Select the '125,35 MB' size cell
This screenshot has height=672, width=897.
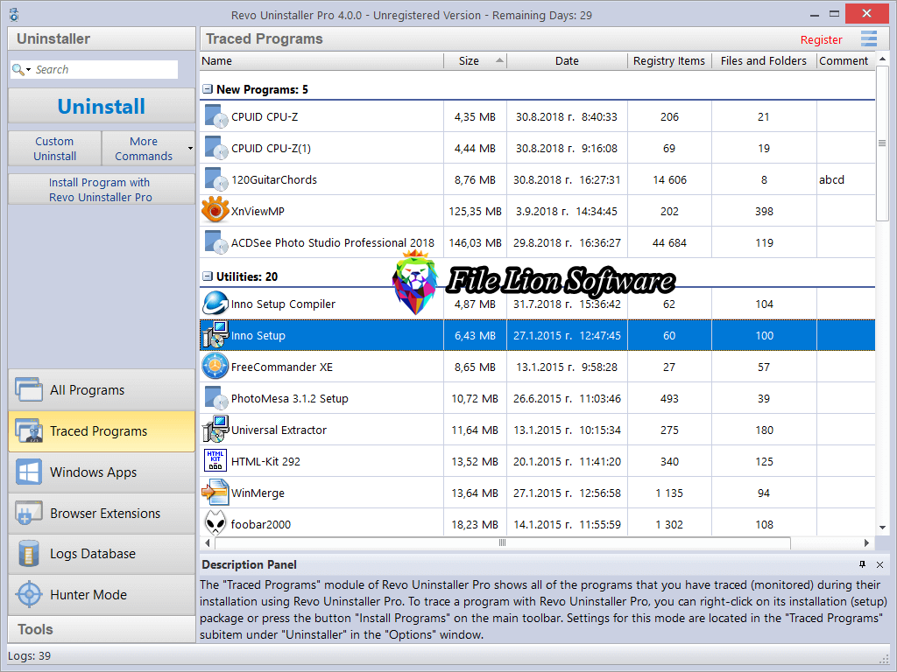coord(475,211)
